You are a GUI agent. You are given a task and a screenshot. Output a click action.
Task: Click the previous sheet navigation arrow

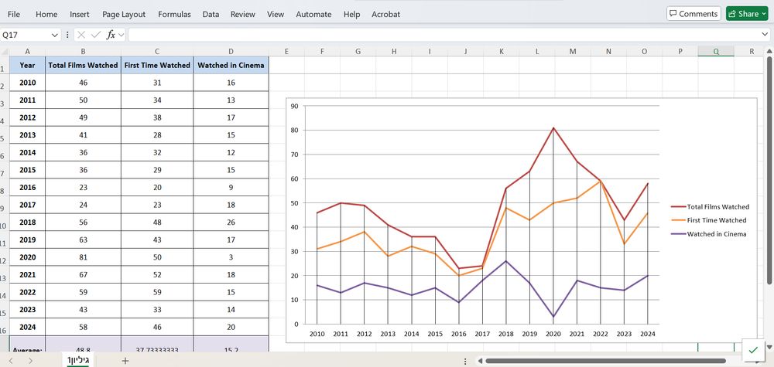click(x=11, y=361)
